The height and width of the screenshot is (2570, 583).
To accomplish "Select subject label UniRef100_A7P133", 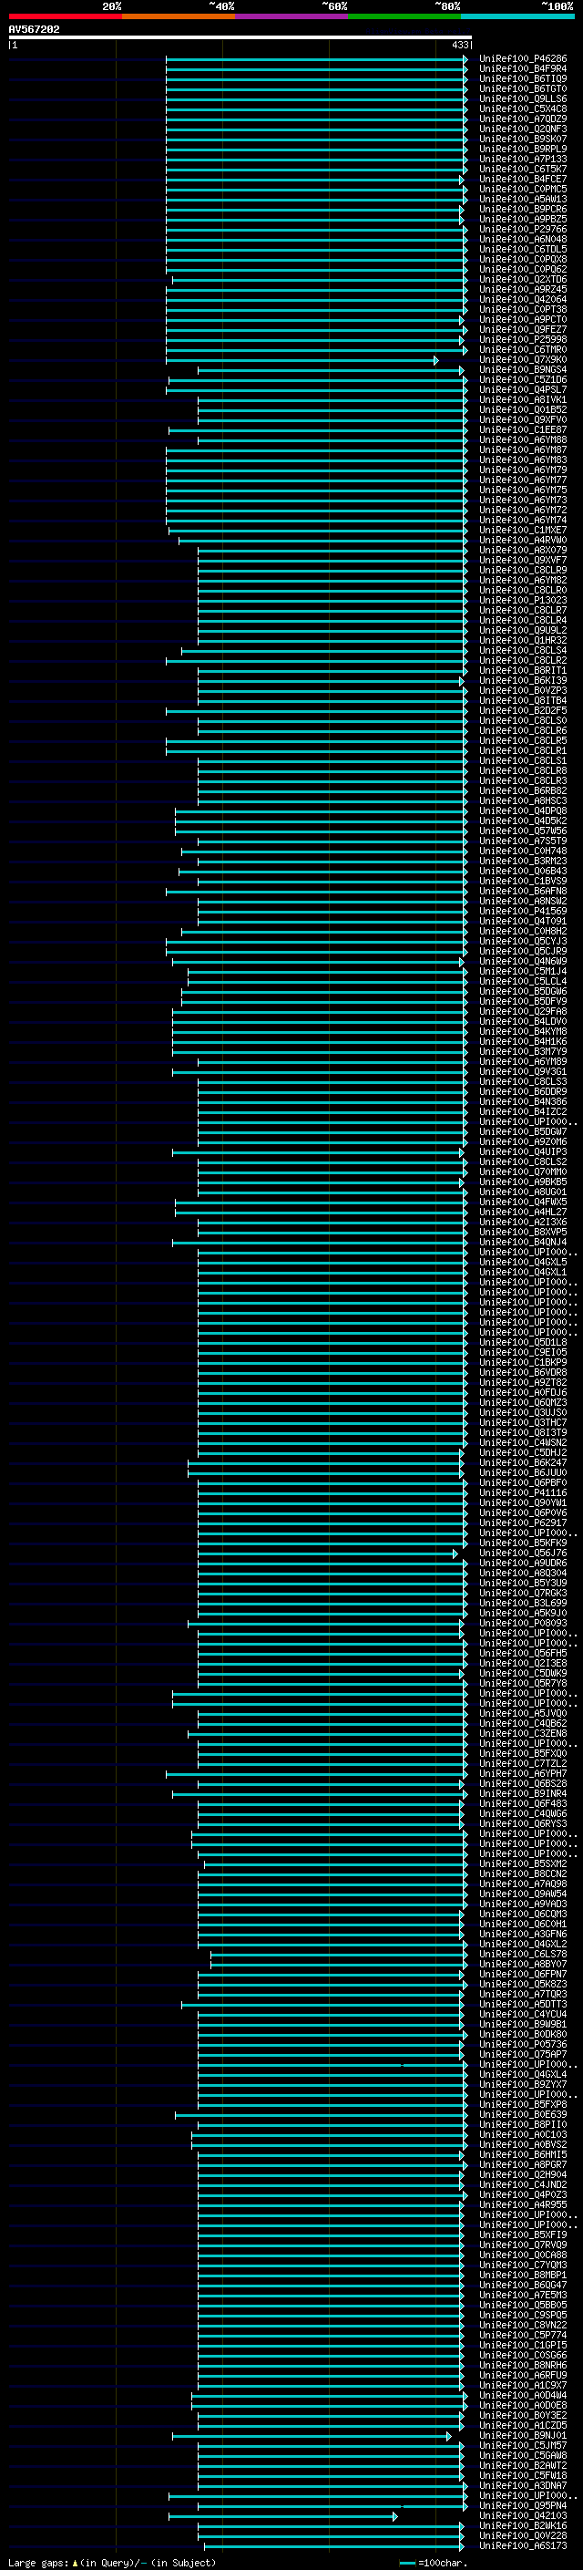I will point(522,159).
